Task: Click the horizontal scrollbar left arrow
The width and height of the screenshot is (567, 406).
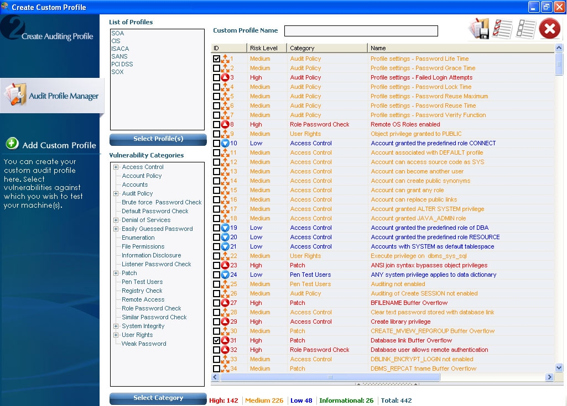Action: point(215,377)
